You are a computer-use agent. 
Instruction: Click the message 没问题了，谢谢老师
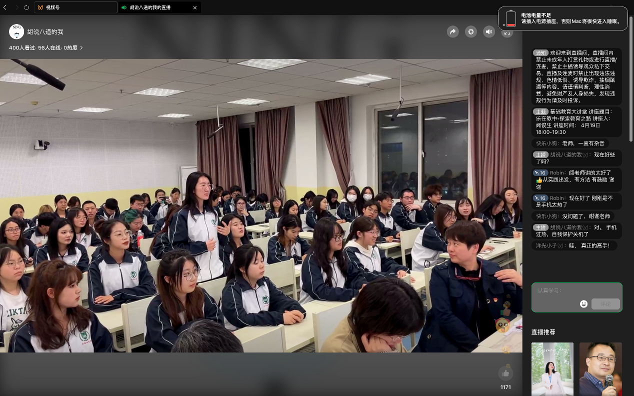click(573, 216)
